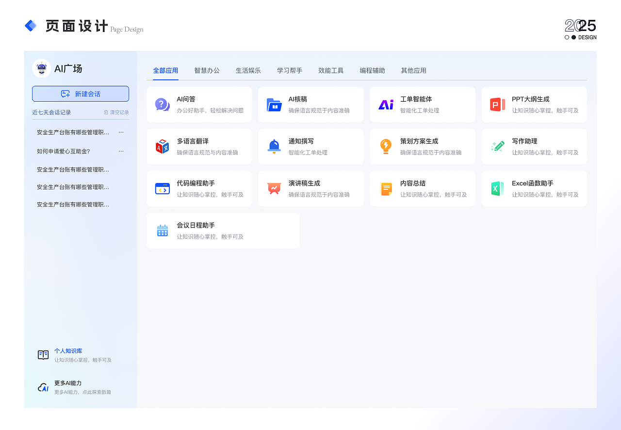Click the 通知撰写 bell icon
Screen dimensions: 621x430
coord(274,147)
